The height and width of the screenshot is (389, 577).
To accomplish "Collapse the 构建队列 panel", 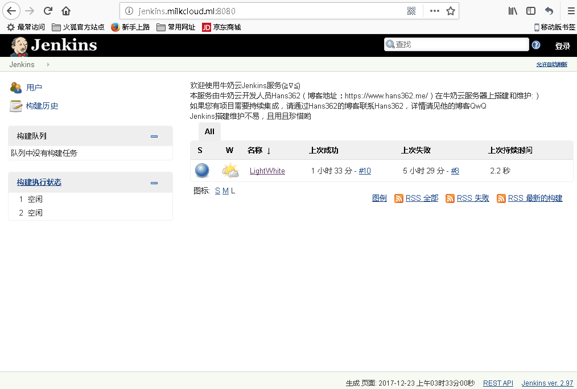I will pyautogui.click(x=154, y=136).
